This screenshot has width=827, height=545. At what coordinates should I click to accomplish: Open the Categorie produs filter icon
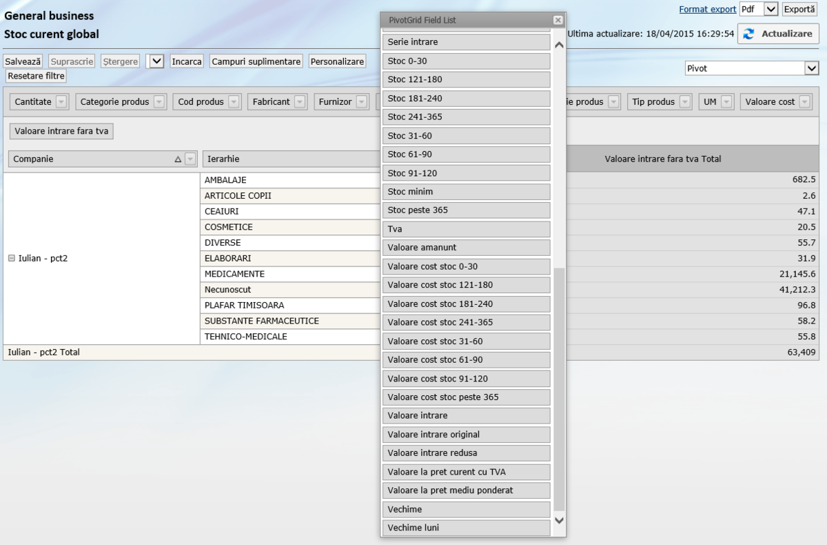(x=159, y=102)
